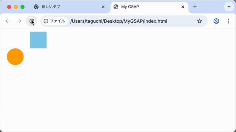Click the blue square on the page
The width and height of the screenshot is (236, 132).
[38, 40]
